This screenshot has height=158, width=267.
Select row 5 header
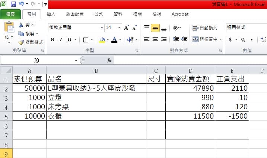tap(6, 116)
